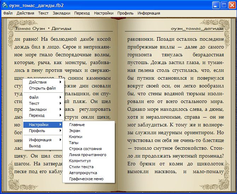Choose Открыть файл in context menu
237x194 pixels.
42,88
